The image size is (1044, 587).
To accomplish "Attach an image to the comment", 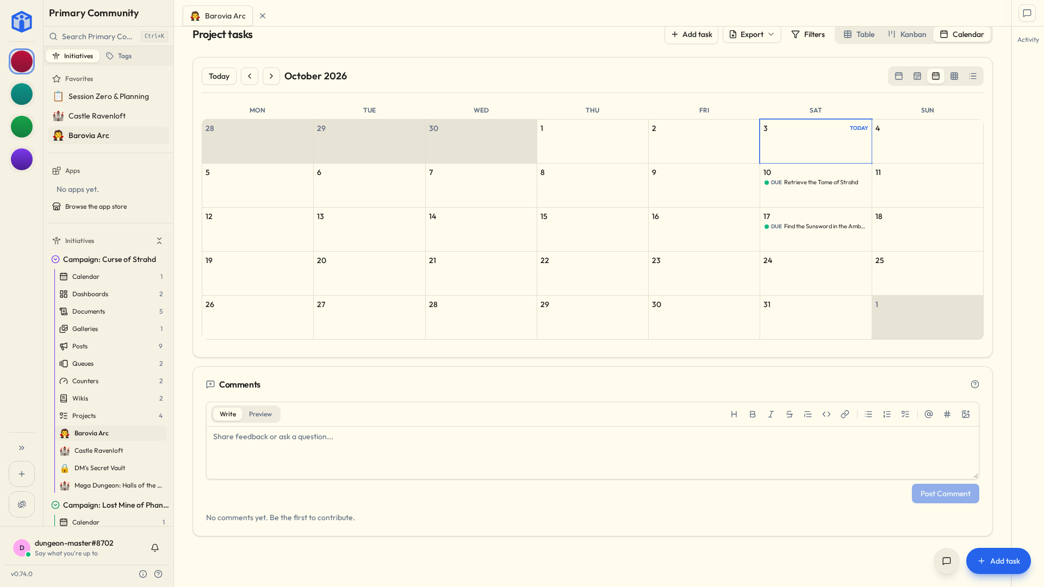I will coord(966,414).
